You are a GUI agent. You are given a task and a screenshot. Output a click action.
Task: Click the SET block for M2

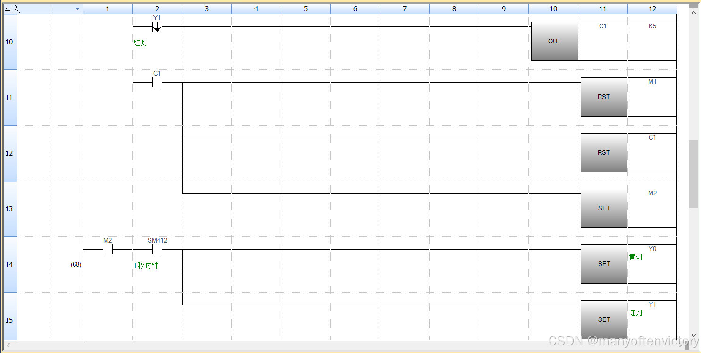coord(604,208)
